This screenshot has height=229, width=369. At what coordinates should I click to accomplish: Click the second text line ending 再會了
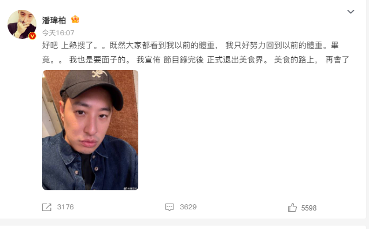tap(196, 60)
